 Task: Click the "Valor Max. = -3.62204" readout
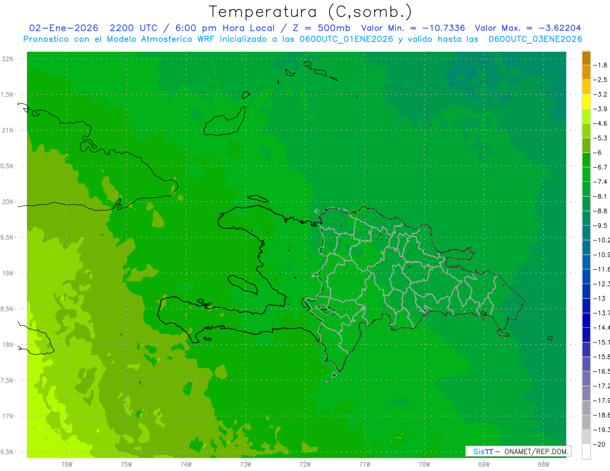click(528, 28)
